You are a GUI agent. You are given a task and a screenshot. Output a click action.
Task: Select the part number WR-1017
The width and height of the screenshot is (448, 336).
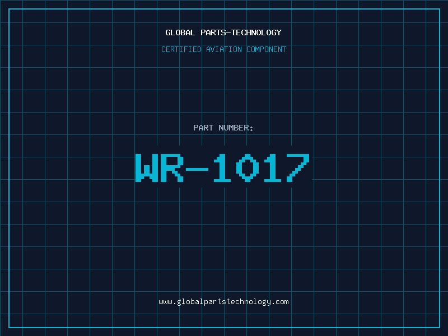click(222, 168)
